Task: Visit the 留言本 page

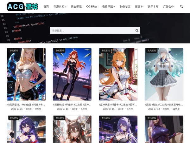Action: click(x=139, y=6)
